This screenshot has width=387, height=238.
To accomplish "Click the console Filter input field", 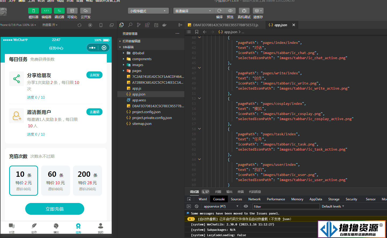I will 286,206.
